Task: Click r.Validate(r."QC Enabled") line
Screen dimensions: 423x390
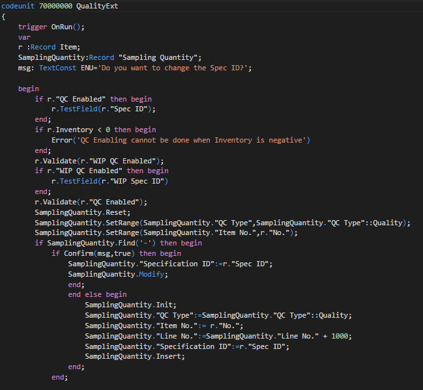Action: click(x=91, y=202)
